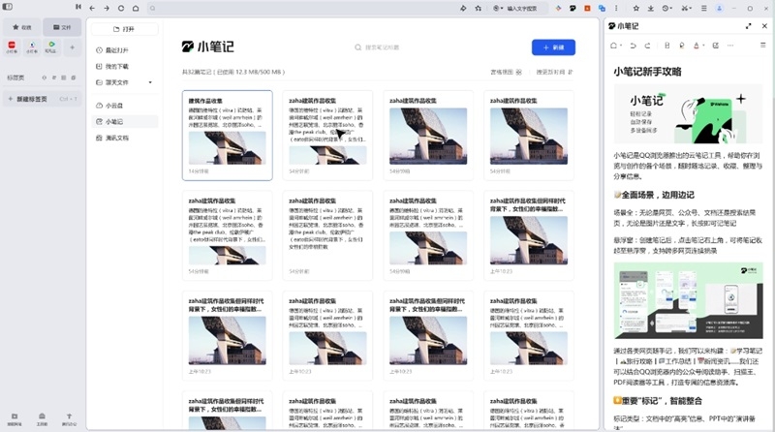Open the green play 爱奇艺 shortcut icon
This screenshot has width=775, height=432.
click(51, 47)
